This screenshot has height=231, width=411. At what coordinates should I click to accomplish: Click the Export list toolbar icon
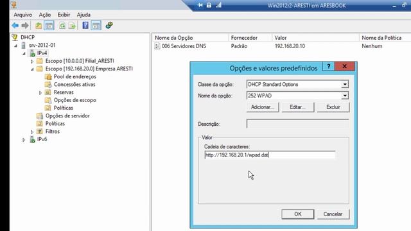[72, 26]
